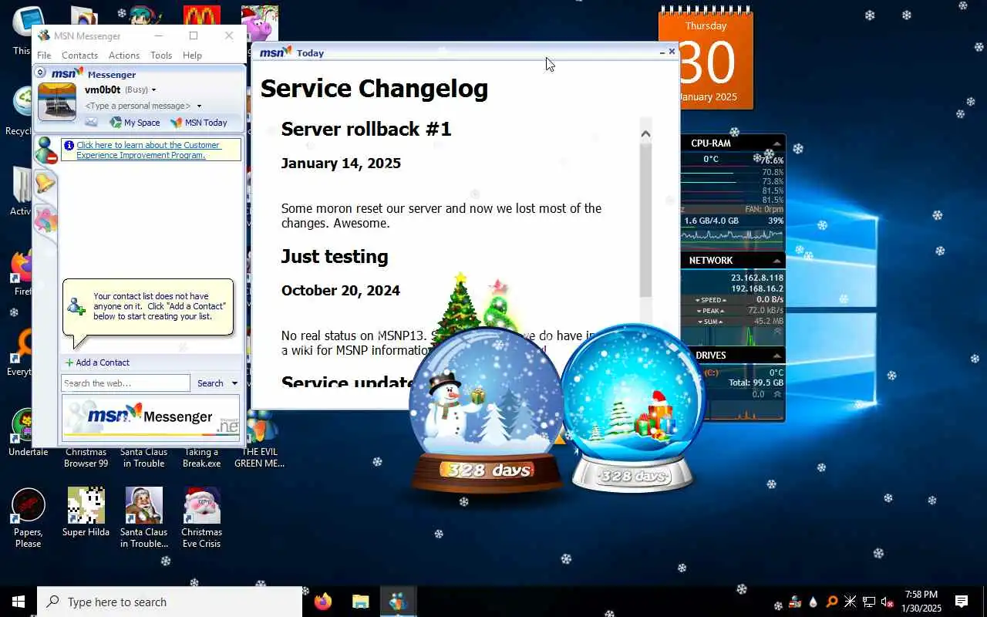Open MSN Today from Messenger toolbar

tap(199, 123)
